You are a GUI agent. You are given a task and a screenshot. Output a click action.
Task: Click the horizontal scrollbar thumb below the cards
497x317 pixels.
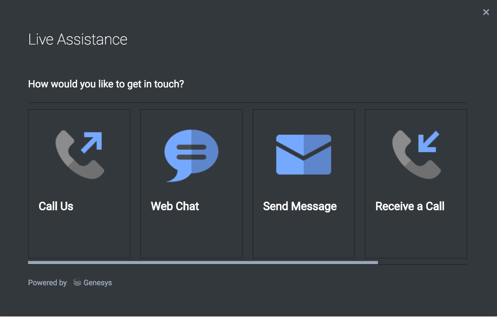203,263
